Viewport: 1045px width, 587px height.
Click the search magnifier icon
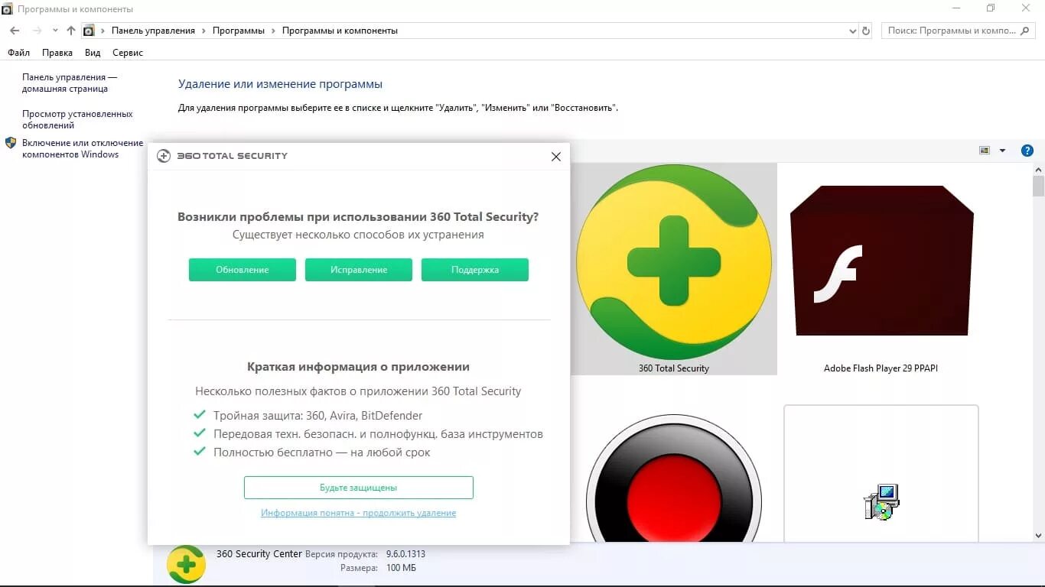(1026, 31)
